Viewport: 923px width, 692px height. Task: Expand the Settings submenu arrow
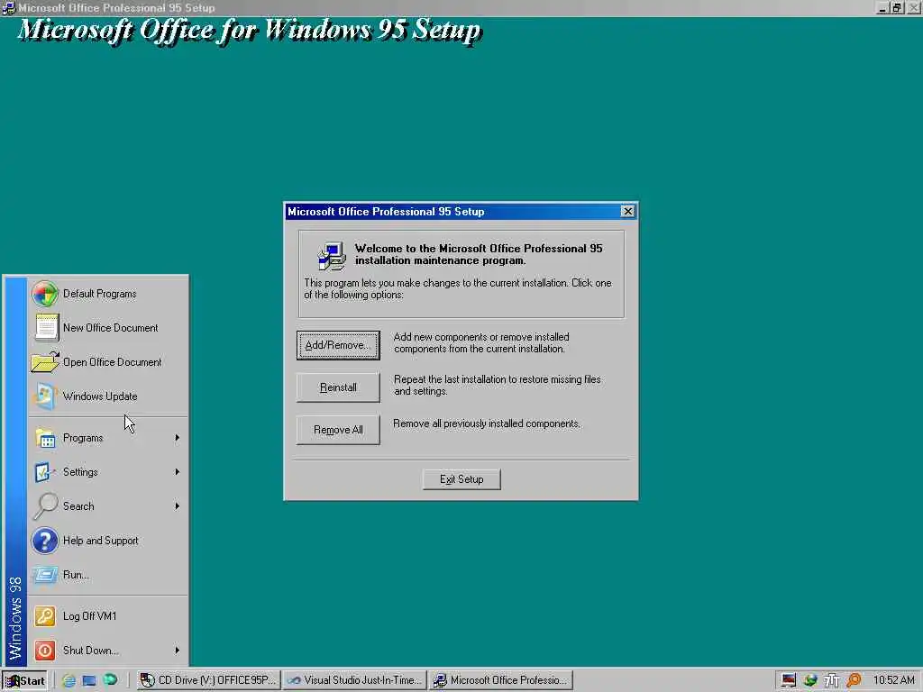pos(178,472)
